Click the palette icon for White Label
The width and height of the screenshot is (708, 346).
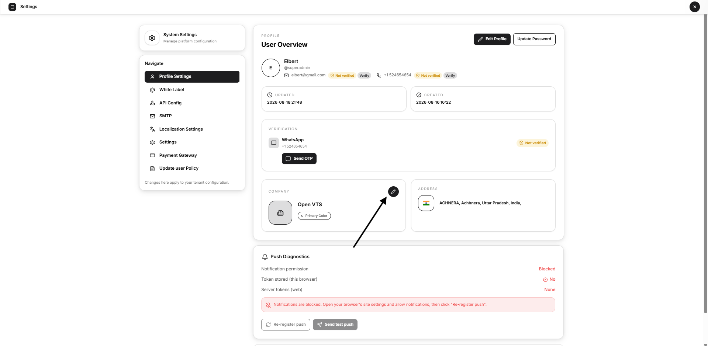(x=152, y=90)
